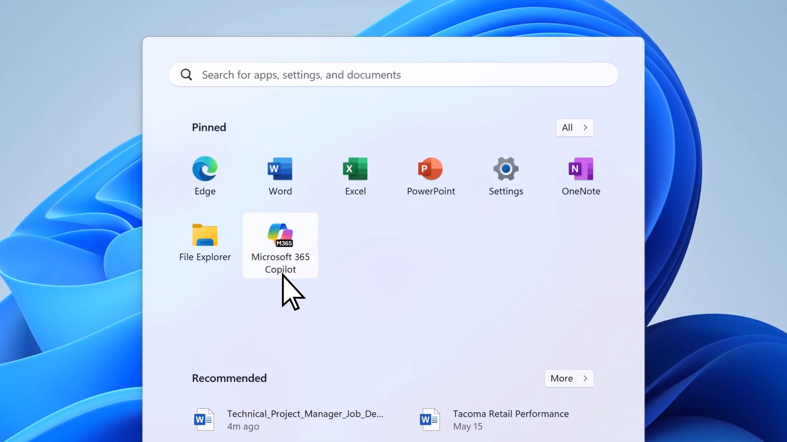Show all apps with the All button

[575, 128]
